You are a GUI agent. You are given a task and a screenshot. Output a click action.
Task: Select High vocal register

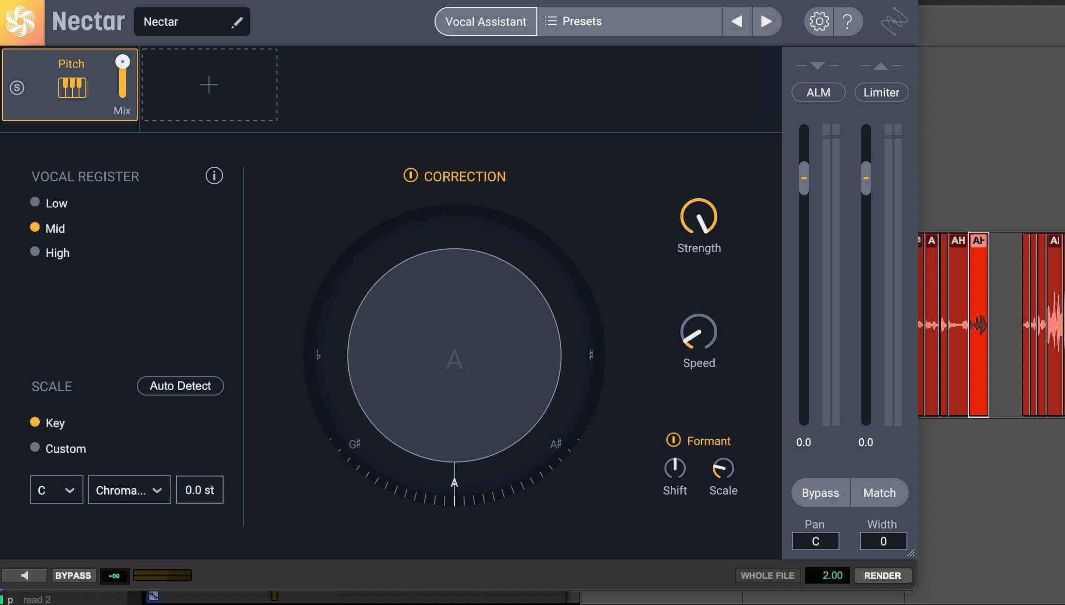[34, 252]
